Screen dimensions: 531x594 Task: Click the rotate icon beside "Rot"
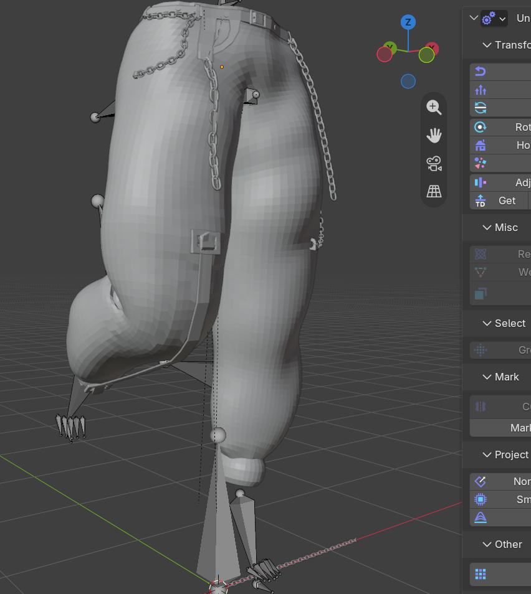pyautogui.click(x=481, y=127)
